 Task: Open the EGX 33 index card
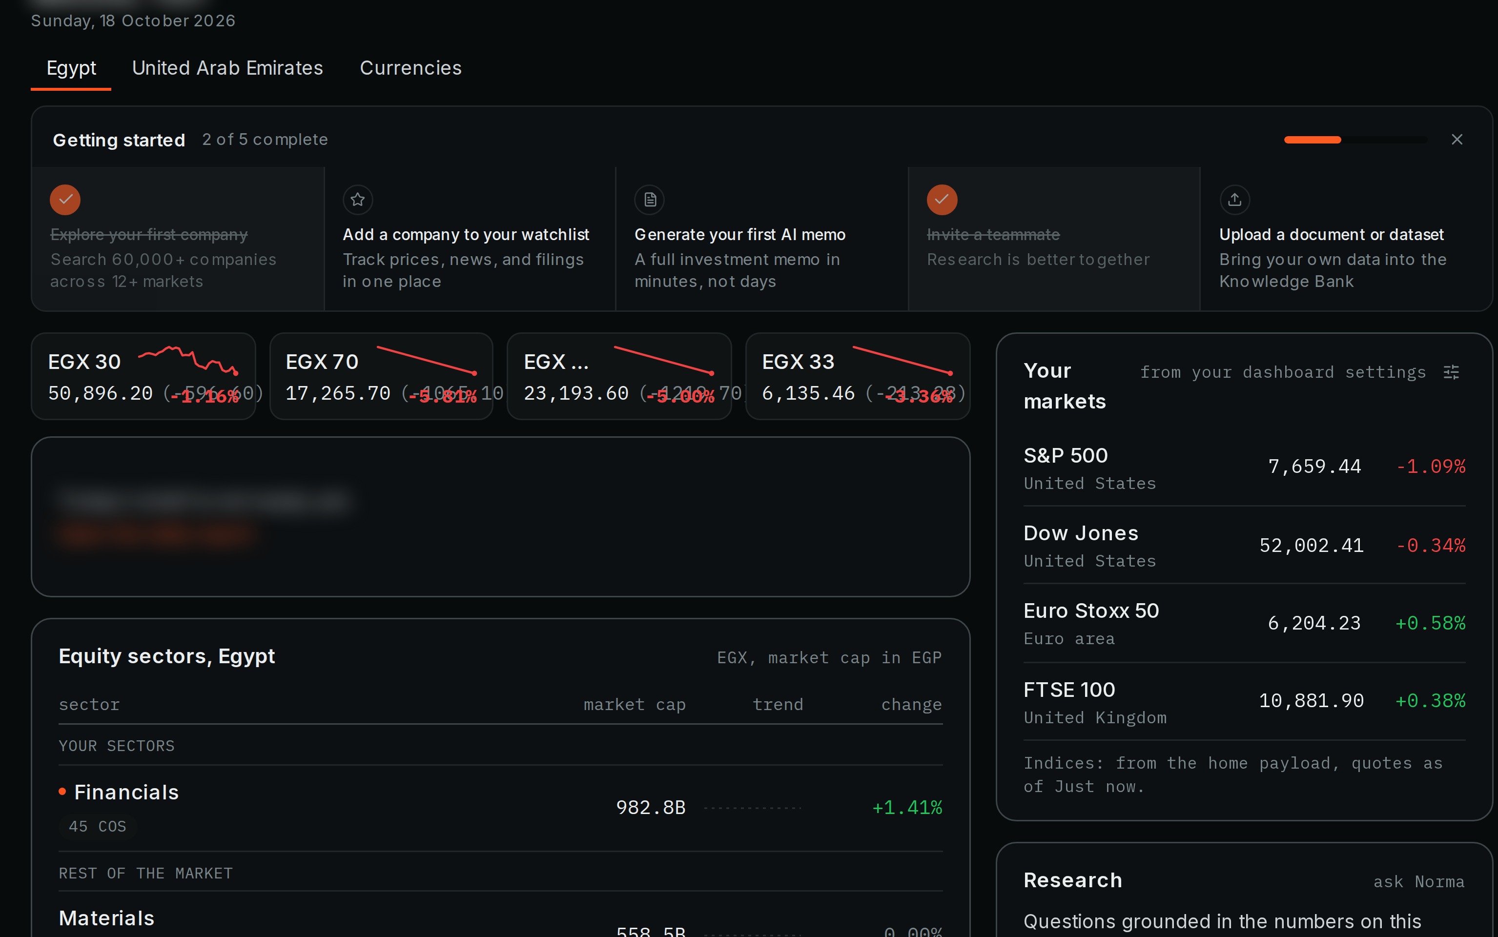tap(858, 376)
